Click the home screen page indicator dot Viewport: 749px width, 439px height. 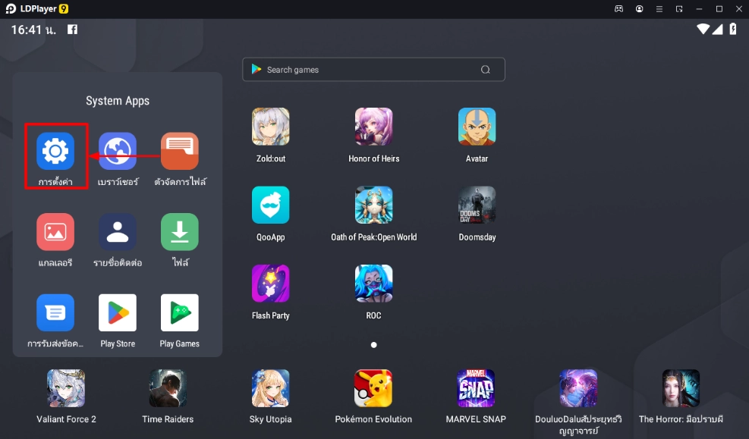(x=373, y=345)
